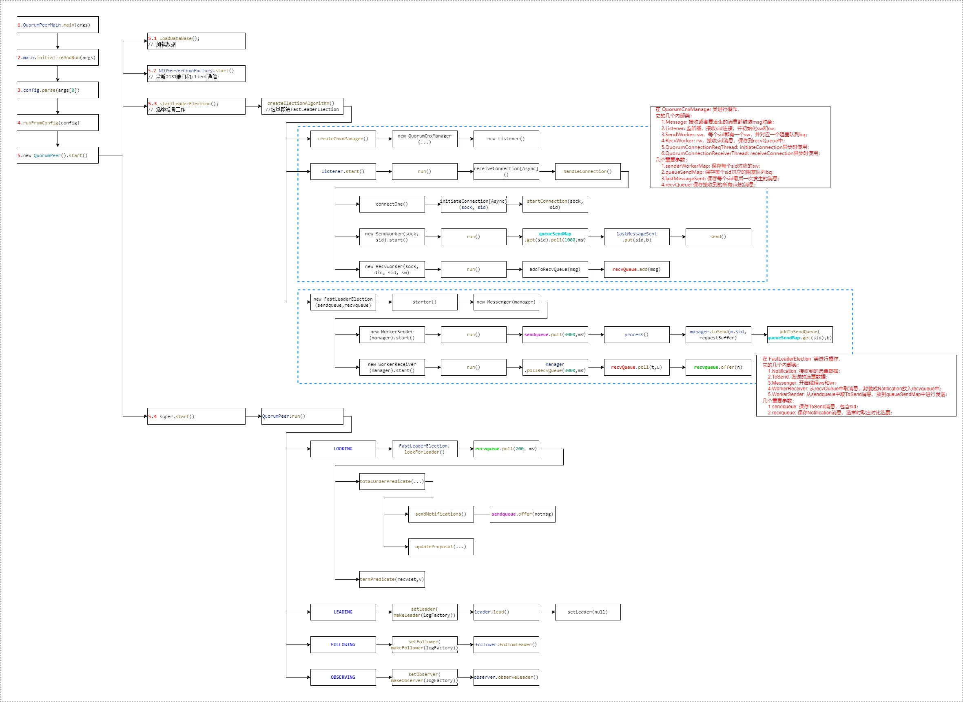This screenshot has width=963, height=702.
Task: Click the 5.2 NIOServerCnxnFactory.start() box
Action: pos(196,73)
